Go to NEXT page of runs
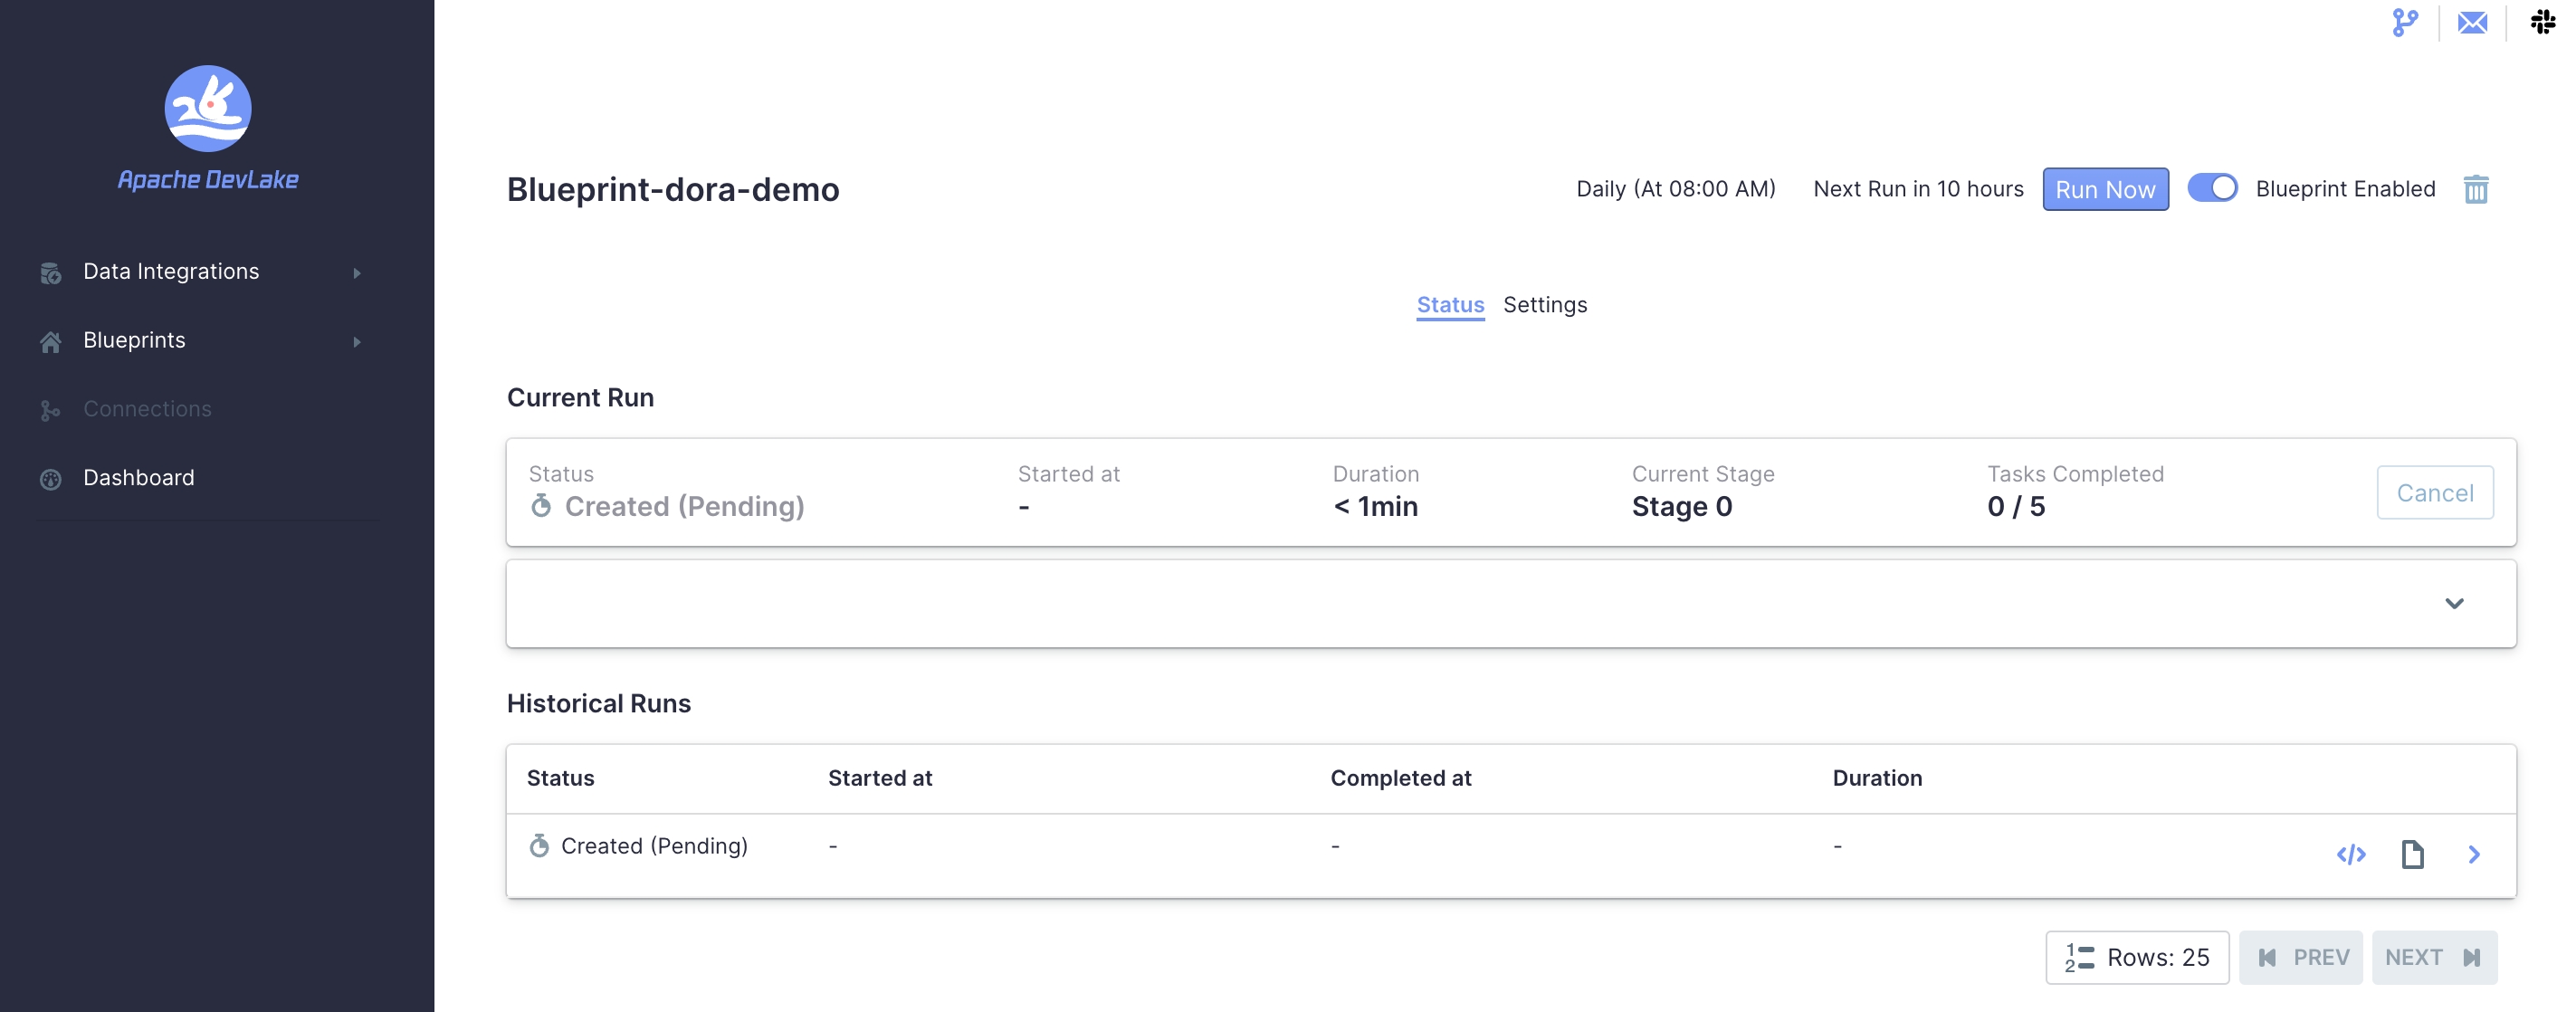The height and width of the screenshot is (1012, 2576). [x=2432, y=957]
